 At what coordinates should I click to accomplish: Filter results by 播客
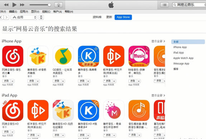(176, 69)
